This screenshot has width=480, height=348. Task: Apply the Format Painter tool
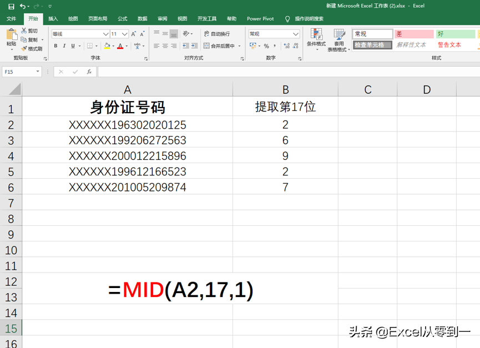point(24,48)
